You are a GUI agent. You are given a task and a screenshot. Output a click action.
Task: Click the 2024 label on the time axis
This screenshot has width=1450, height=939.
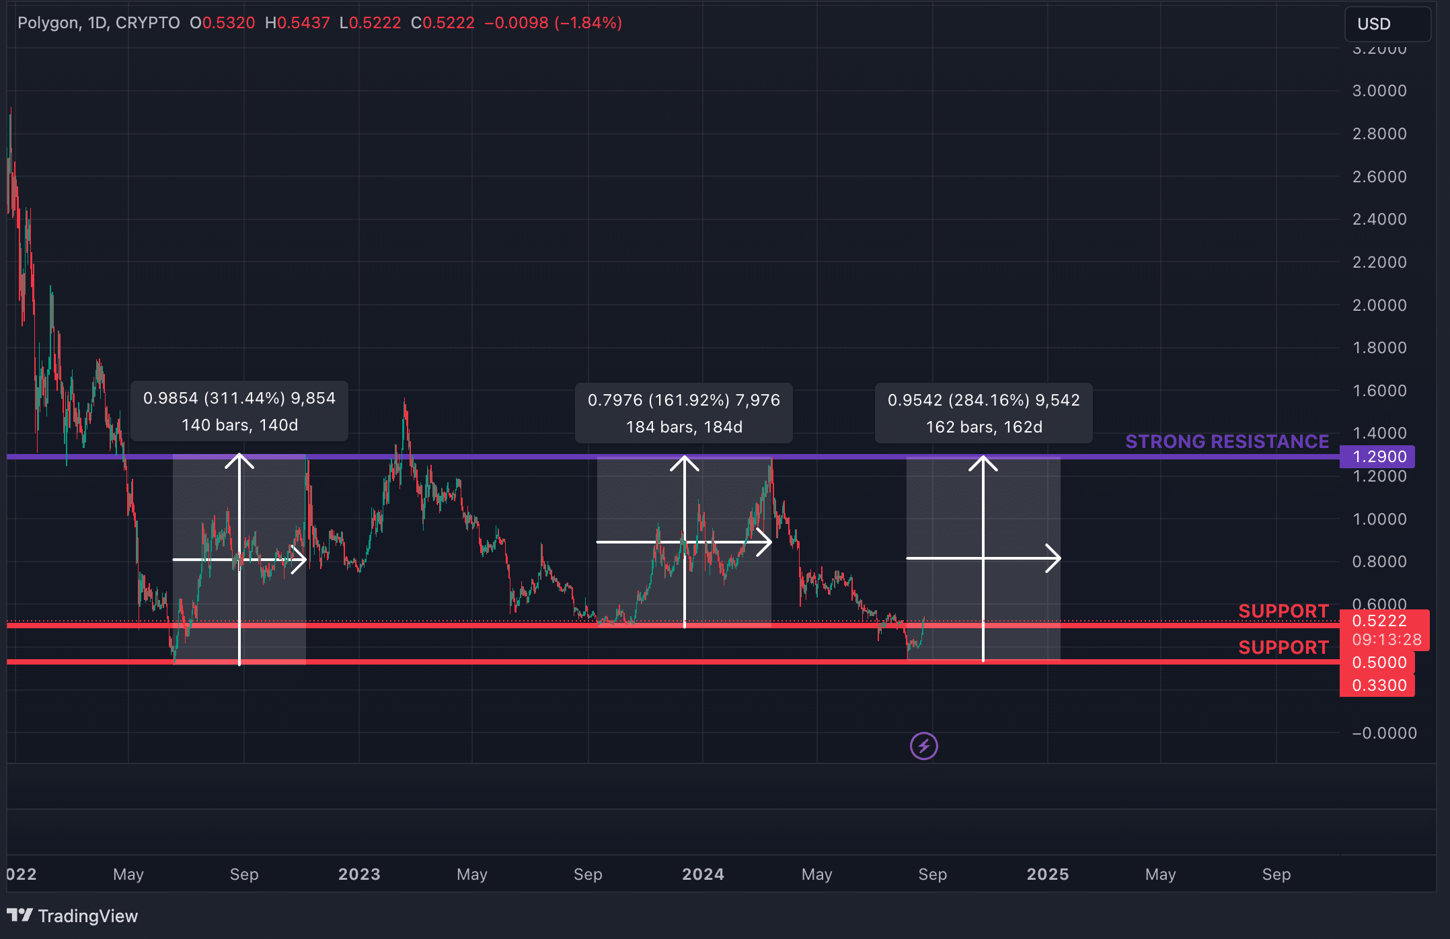(x=703, y=874)
